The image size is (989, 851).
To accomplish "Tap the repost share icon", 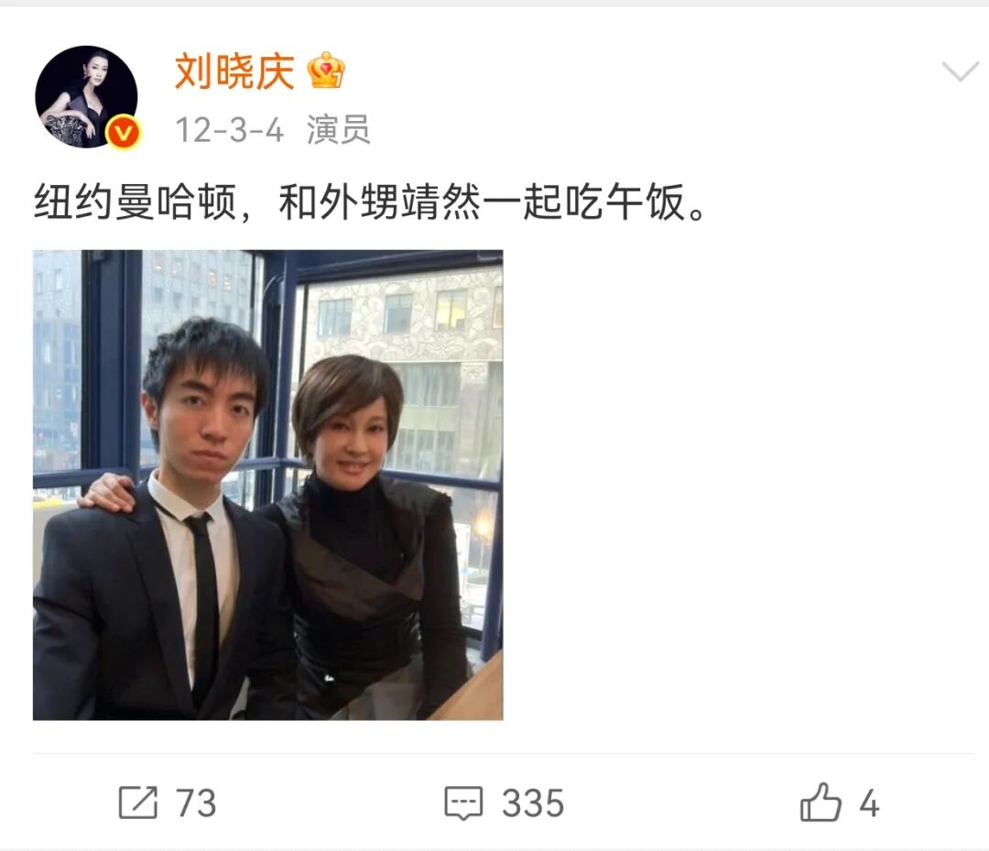I will coord(138,802).
